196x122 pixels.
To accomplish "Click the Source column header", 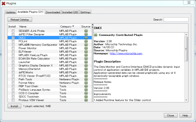I will pos(86,26).
